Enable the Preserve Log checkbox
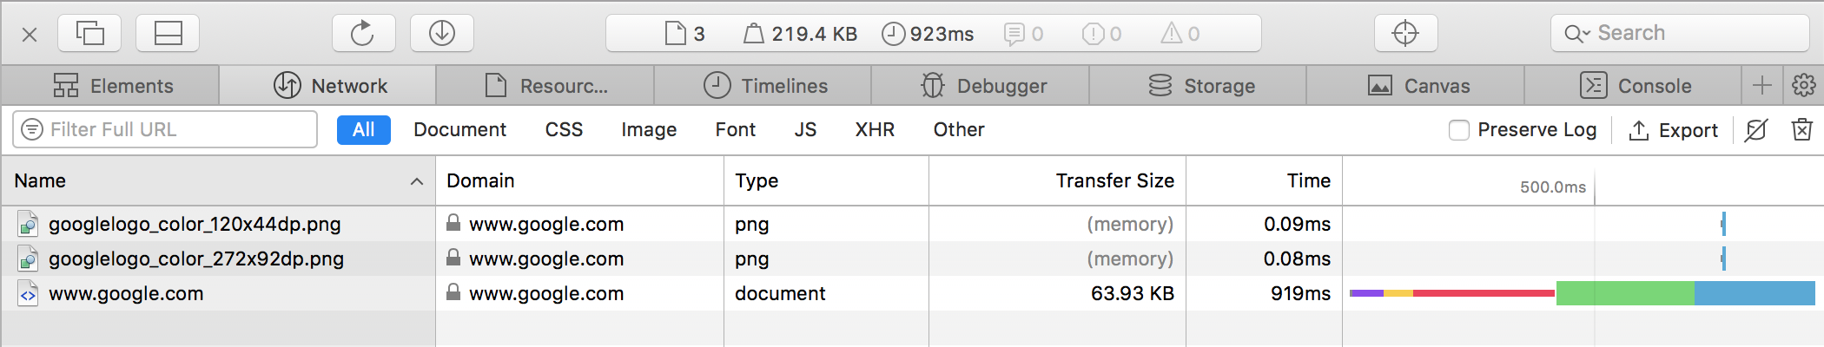 click(1459, 130)
